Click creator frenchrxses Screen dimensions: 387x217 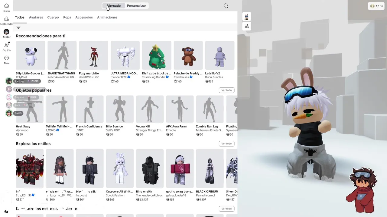coord(181,77)
